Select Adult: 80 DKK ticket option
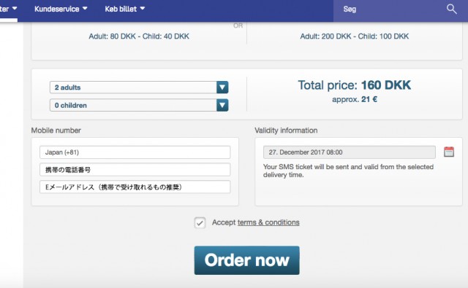This screenshot has height=288, width=468. [x=139, y=36]
